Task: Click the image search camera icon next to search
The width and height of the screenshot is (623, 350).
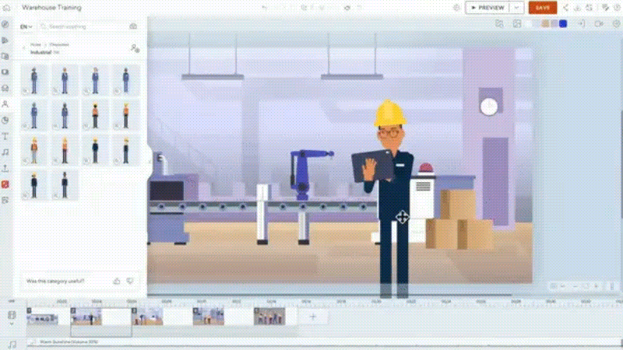Action: coord(133,26)
